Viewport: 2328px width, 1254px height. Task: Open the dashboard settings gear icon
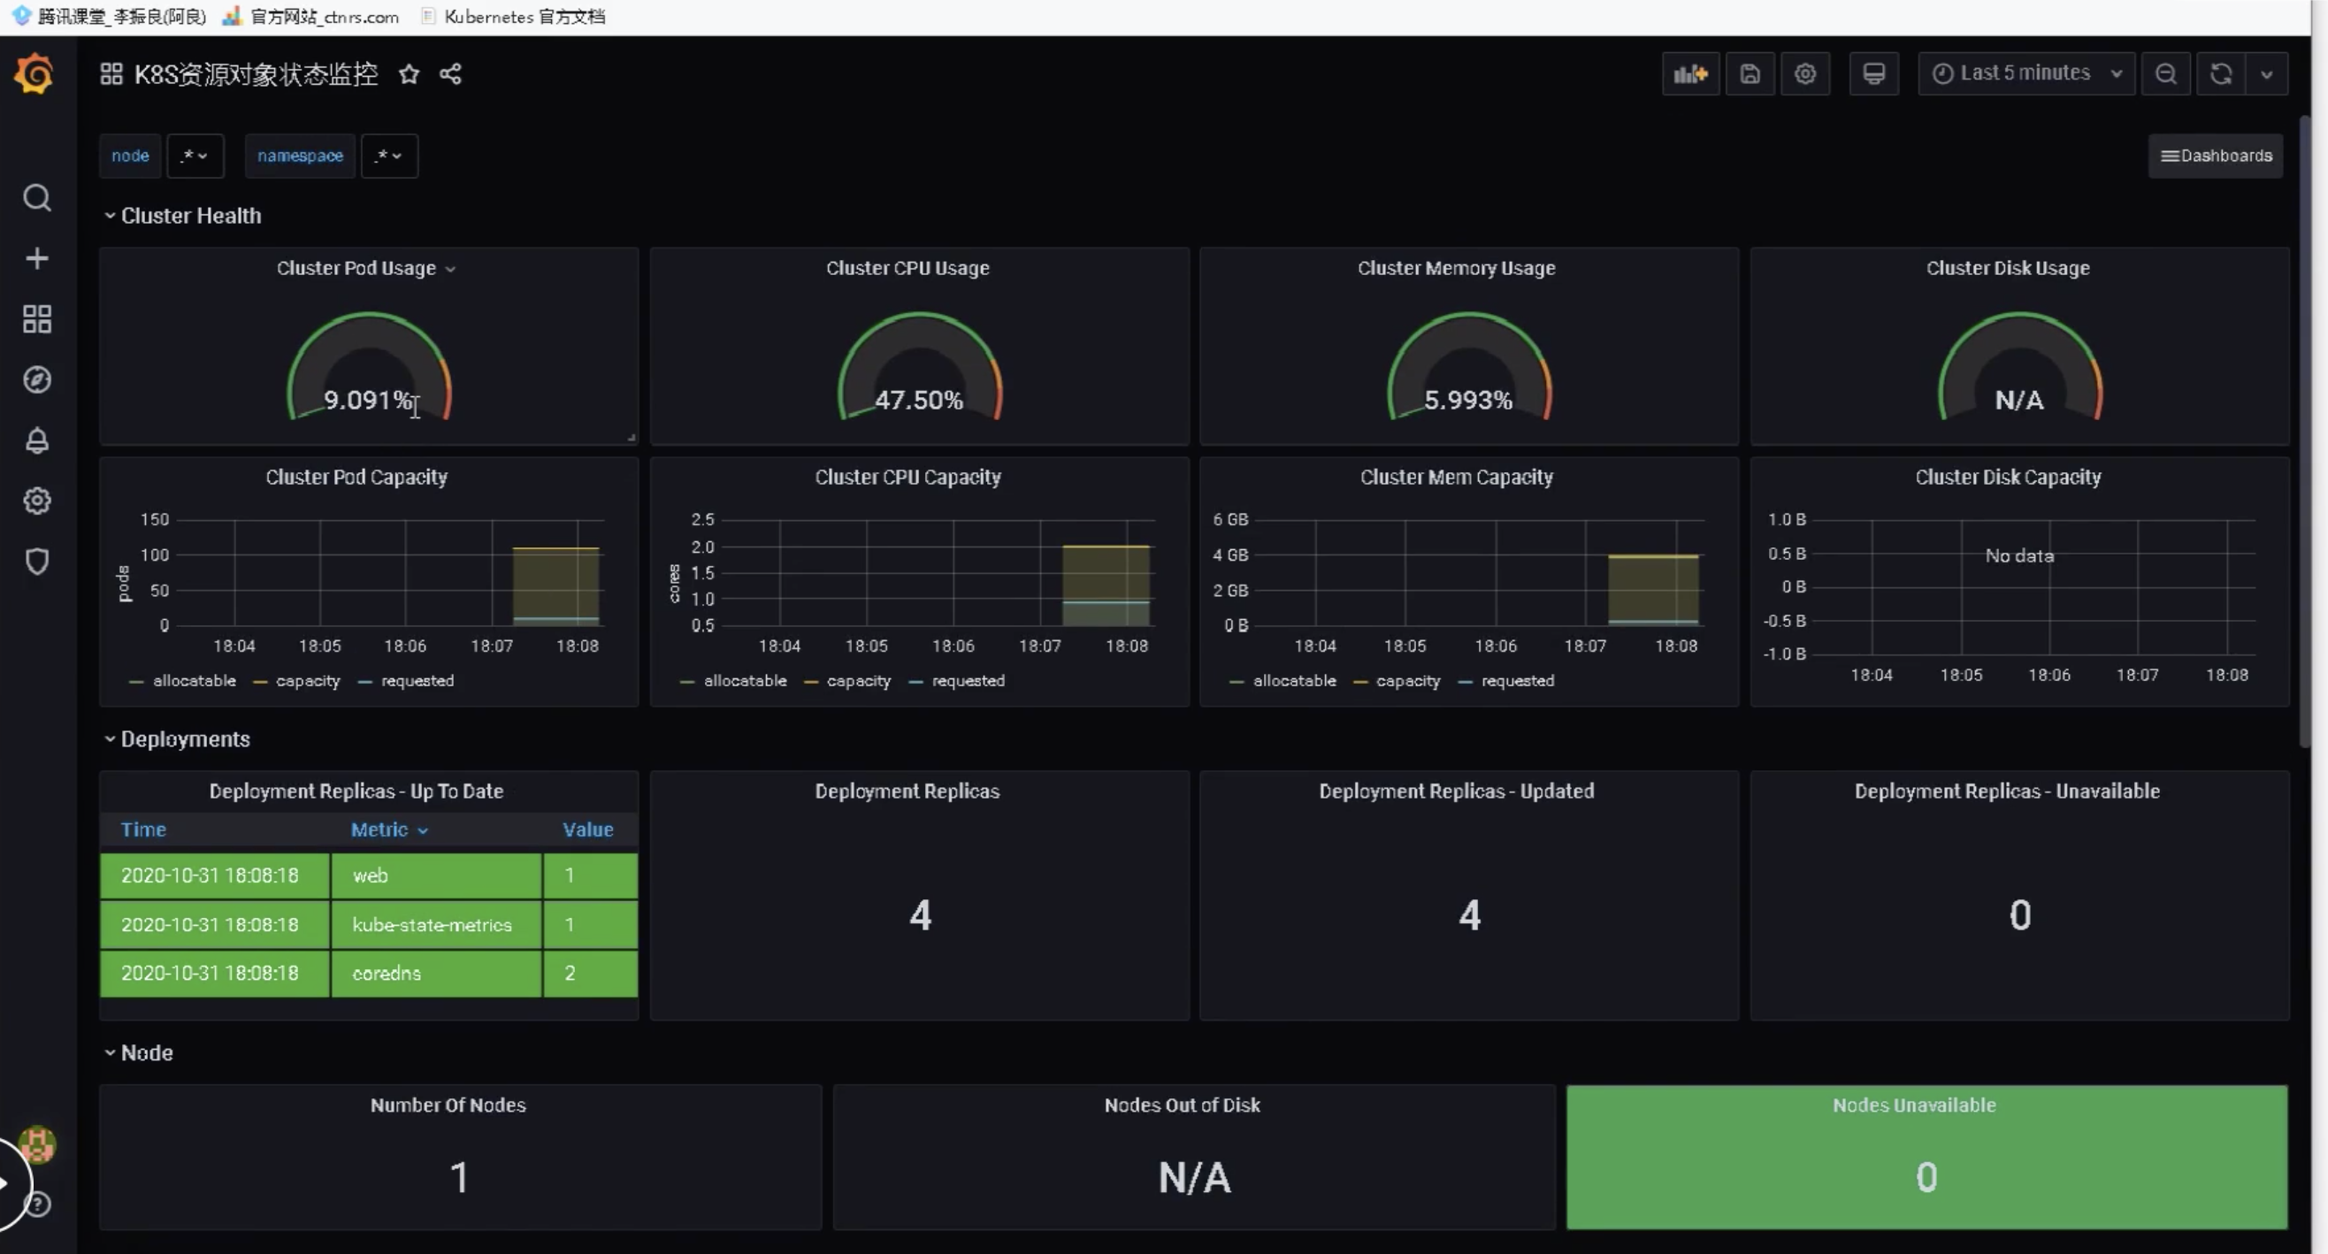[x=1804, y=74]
